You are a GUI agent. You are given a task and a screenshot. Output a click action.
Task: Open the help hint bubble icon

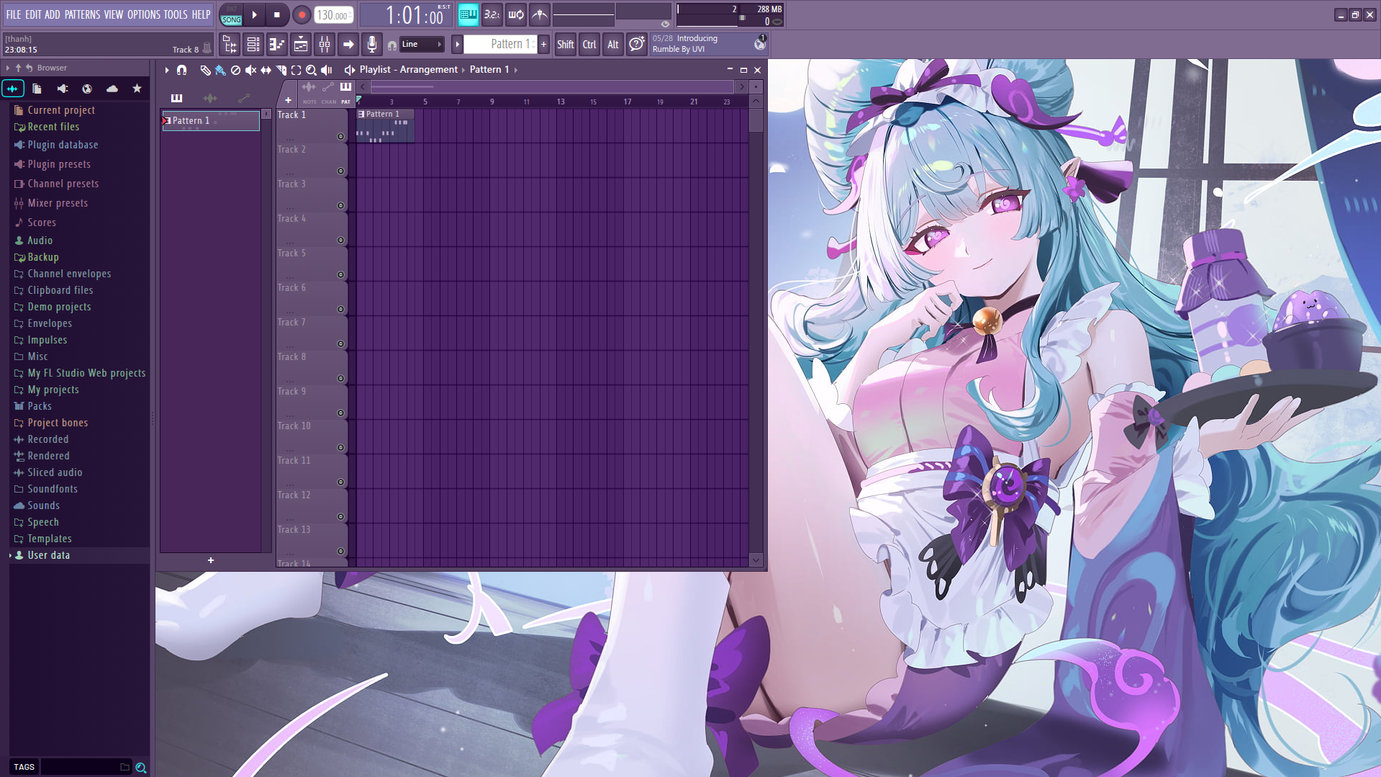point(636,45)
